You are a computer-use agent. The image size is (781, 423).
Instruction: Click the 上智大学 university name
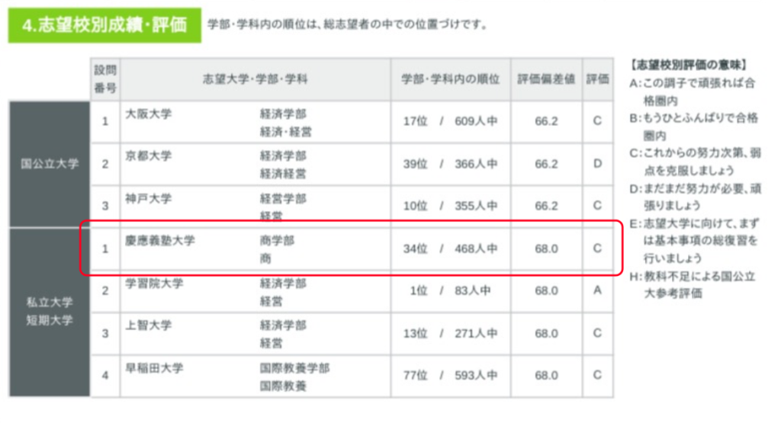pyautogui.click(x=149, y=325)
